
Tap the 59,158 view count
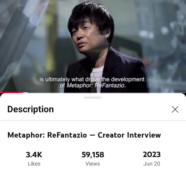(x=93, y=155)
